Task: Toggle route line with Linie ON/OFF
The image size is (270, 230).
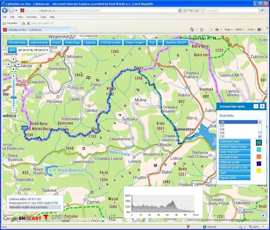Action: pos(234,152)
